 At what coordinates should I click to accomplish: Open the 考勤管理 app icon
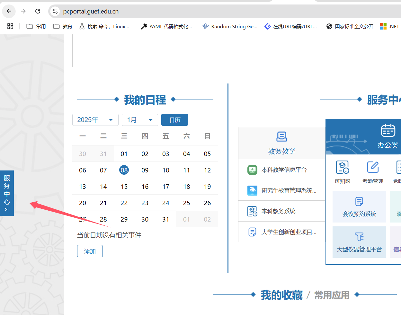[x=373, y=172]
